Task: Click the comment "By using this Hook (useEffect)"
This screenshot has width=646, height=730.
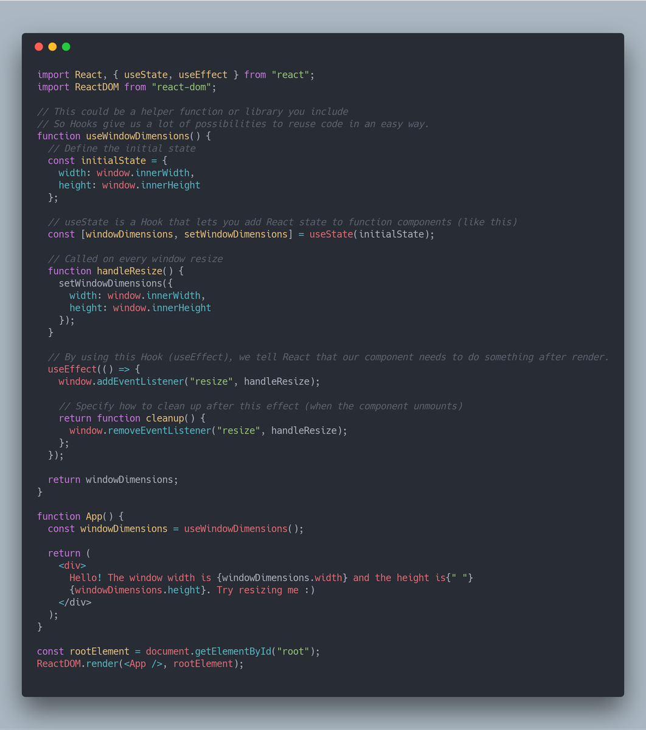Action: point(328,357)
